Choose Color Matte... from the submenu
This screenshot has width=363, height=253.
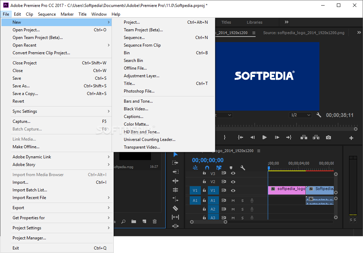pyautogui.click(x=164, y=124)
